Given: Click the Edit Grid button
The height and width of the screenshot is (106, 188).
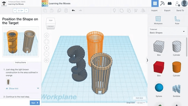Looking at the screenshot, I should tap(139, 98).
